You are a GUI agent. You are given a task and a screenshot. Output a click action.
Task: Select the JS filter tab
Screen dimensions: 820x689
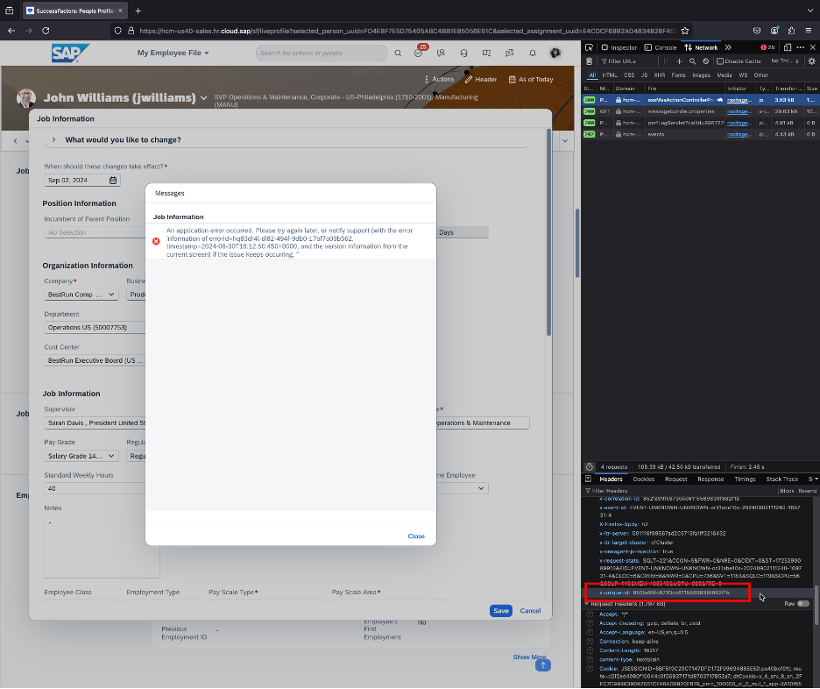click(644, 75)
